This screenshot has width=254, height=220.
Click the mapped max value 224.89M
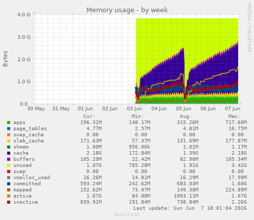coord(236,190)
